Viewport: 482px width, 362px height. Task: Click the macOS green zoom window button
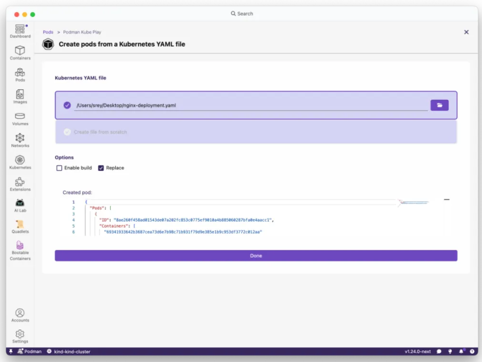32,14
